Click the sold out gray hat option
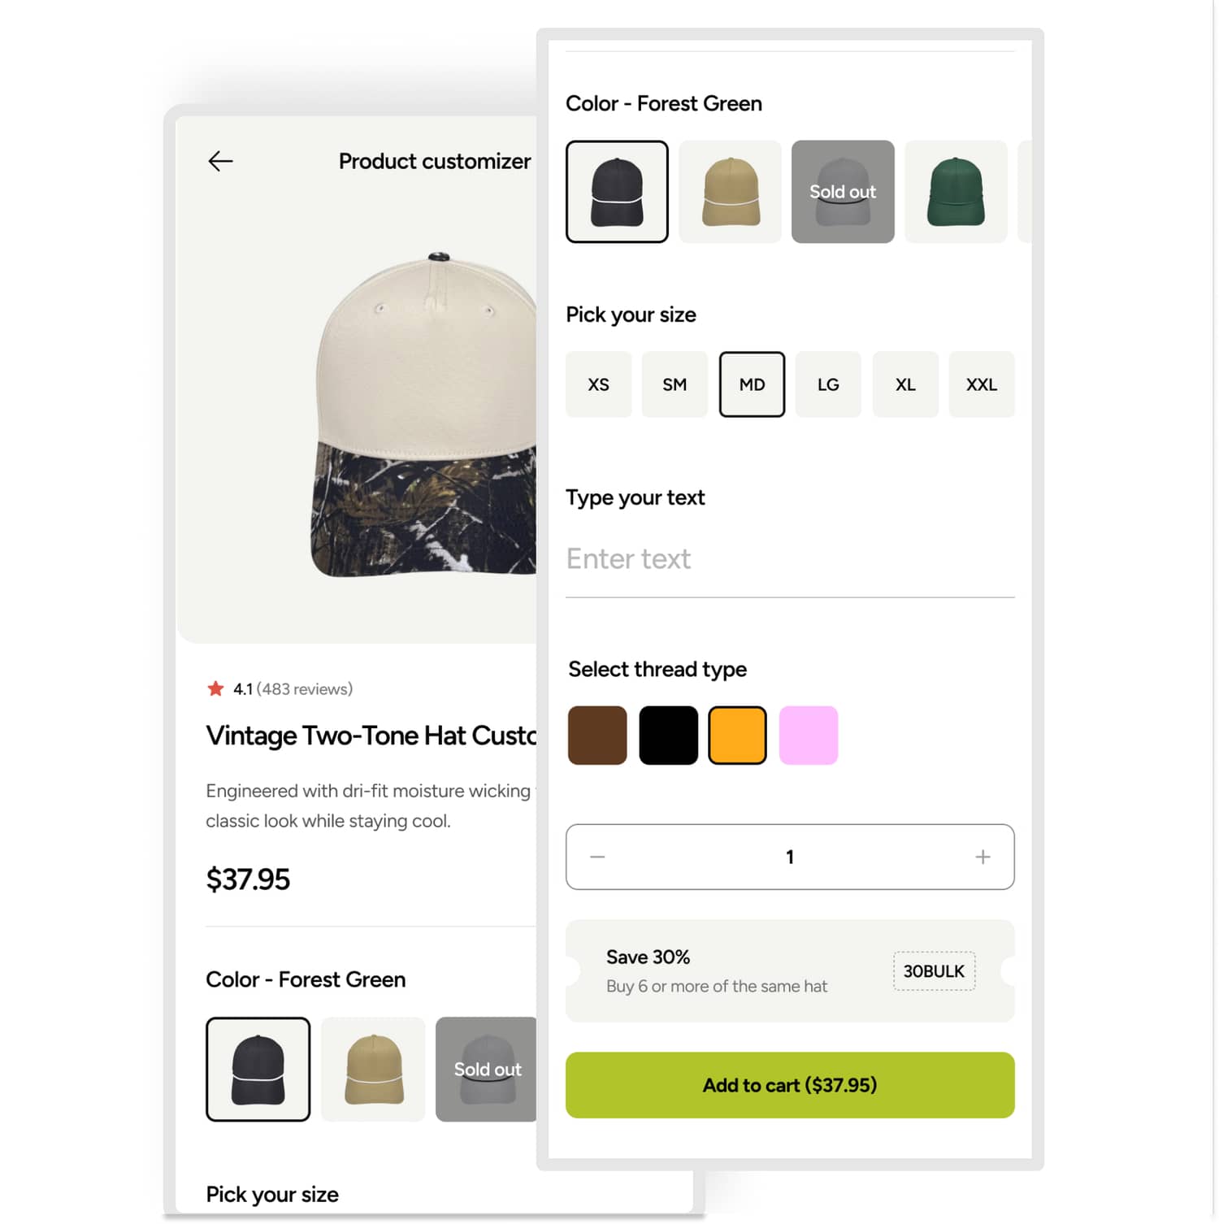 coord(843,191)
